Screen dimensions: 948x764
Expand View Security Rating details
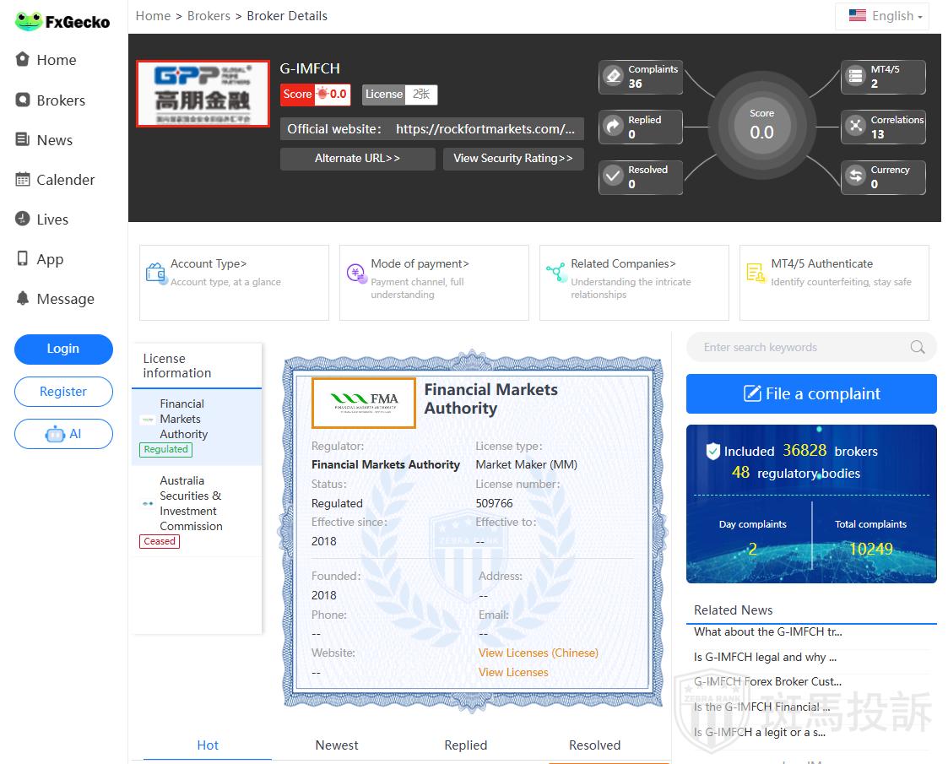click(512, 159)
